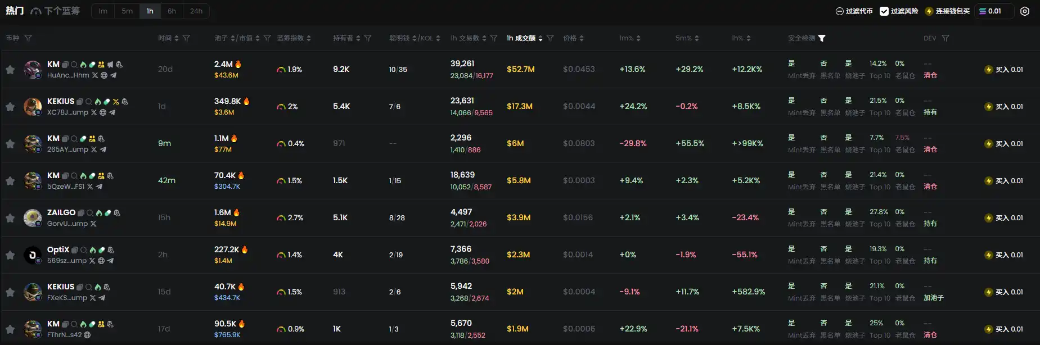Toggle the 过滤代币 filter option

tap(854, 11)
